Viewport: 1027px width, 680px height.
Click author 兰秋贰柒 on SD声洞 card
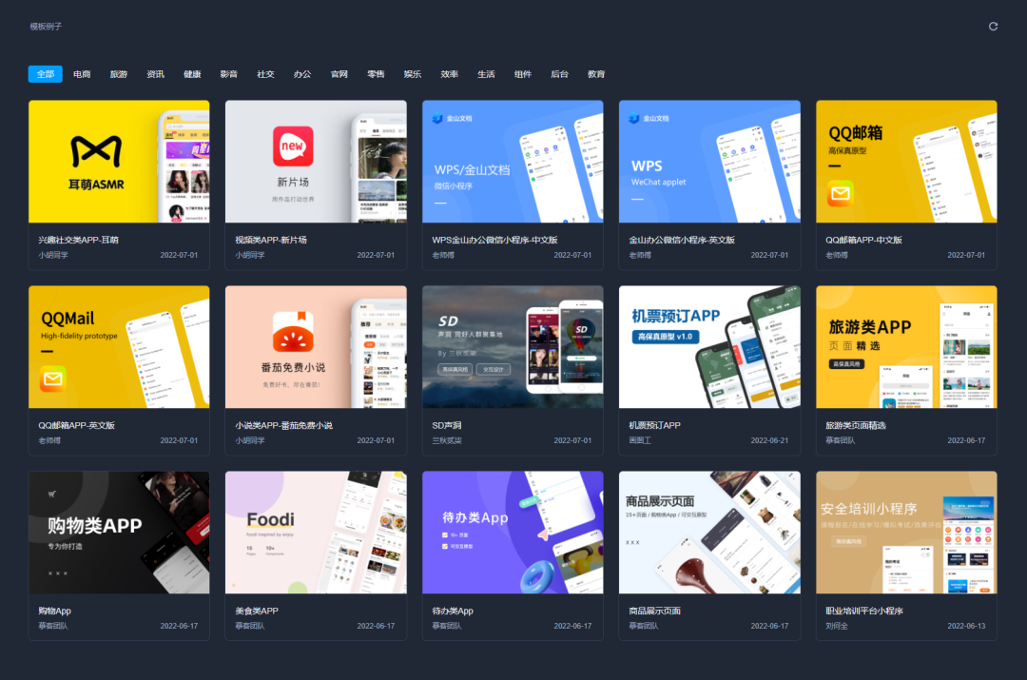[x=447, y=440]
